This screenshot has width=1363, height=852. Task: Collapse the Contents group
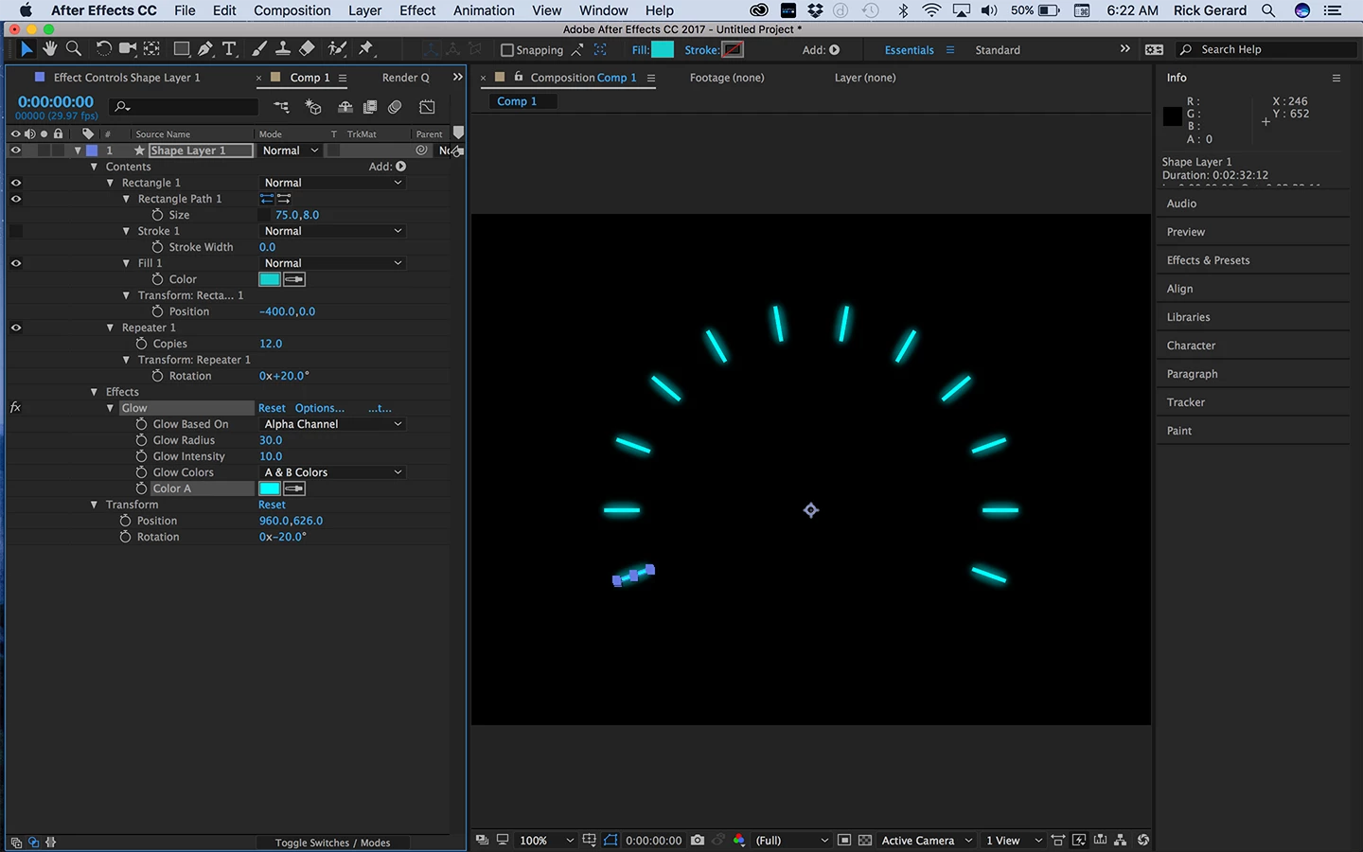pyautogui.click(x=94, y=167)
